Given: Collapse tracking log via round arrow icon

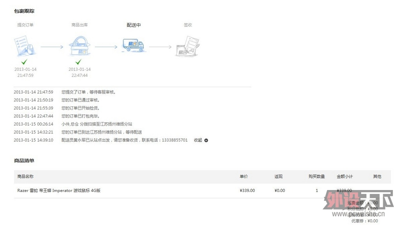Looking at the screenshot, I should pos(206,140).
